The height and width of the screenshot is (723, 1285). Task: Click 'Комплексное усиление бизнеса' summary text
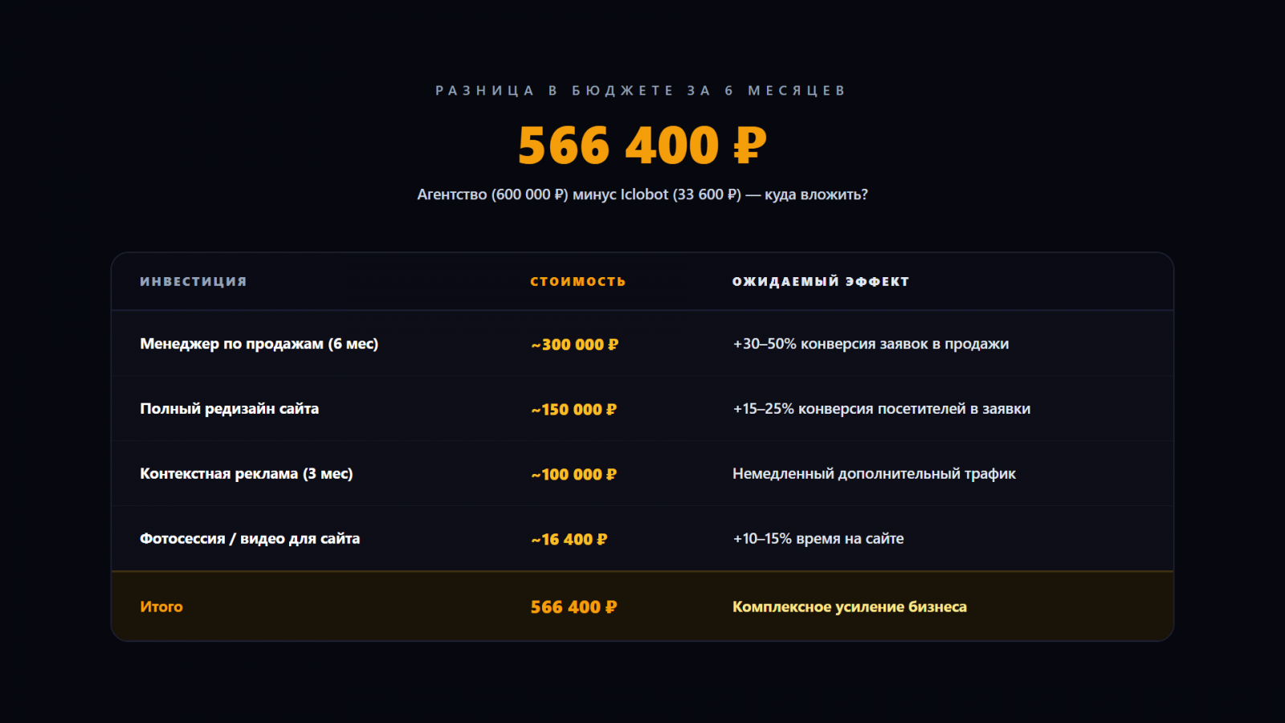coord(849,607)
